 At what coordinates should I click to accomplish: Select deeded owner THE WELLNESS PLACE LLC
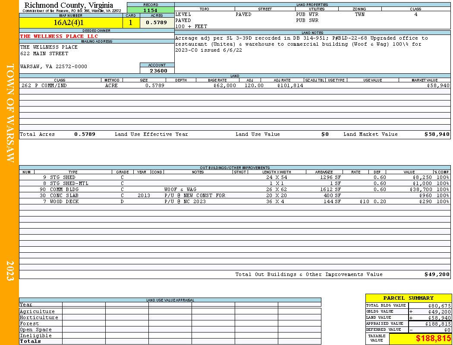59,36
